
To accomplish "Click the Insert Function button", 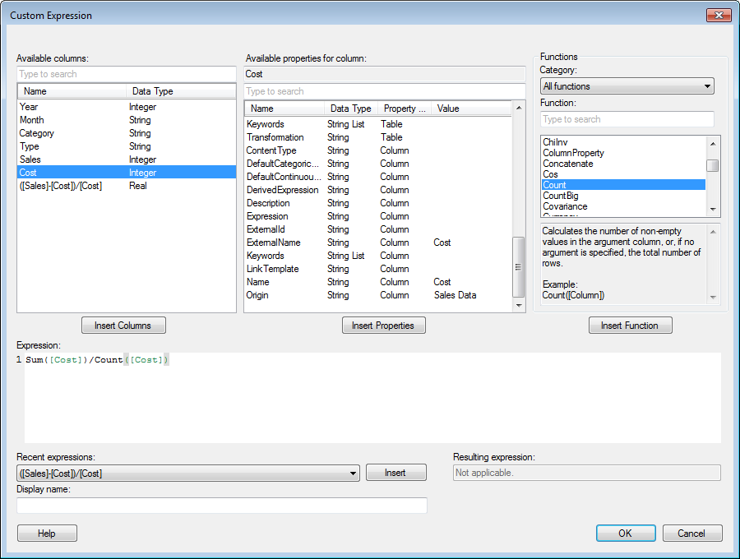I will [630, 326].
